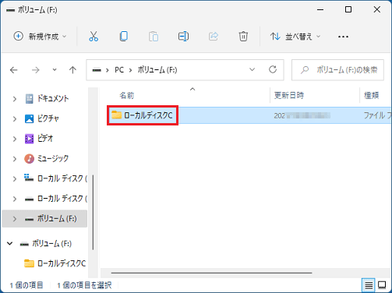The image size is (392, 293).
Task: Expand the ローカル ディスク node with Windows icon
Action: point(15,178)
